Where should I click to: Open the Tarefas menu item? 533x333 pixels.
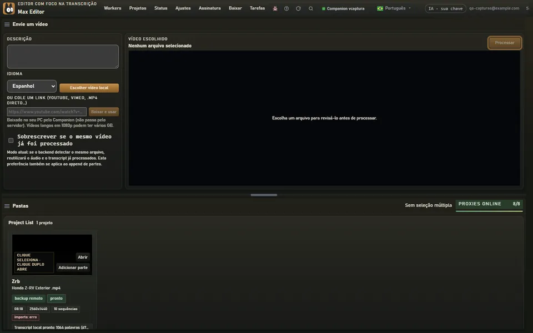tap(257, 8)
